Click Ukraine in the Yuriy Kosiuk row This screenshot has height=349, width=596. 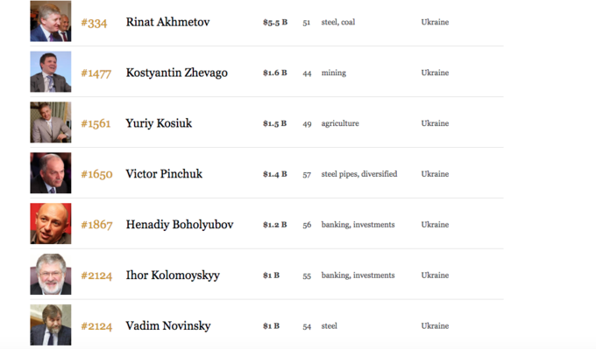(435, 123)
